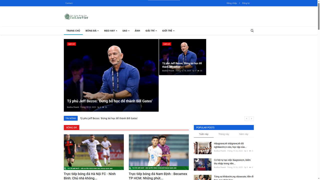
Task: Expand the MẸO HAY dropdown menu
Action: (x=110, y=31)
